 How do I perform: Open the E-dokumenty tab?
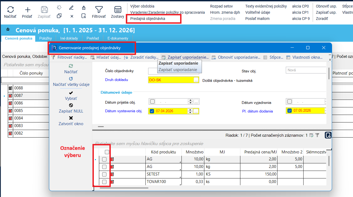click(x=118, y=38)
